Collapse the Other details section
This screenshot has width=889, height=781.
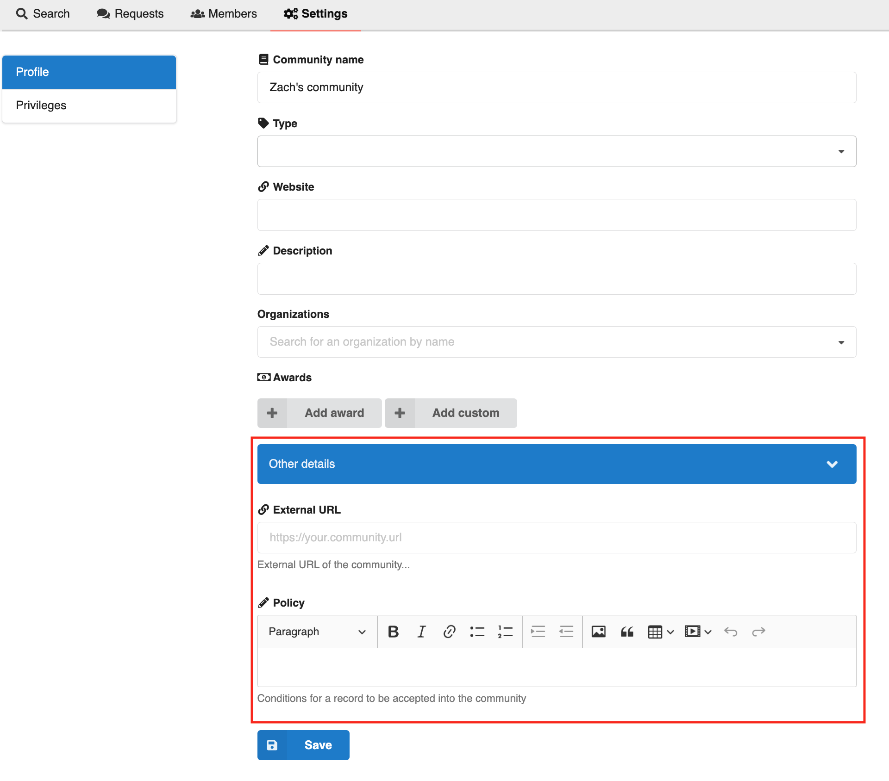tap(557, 464)
